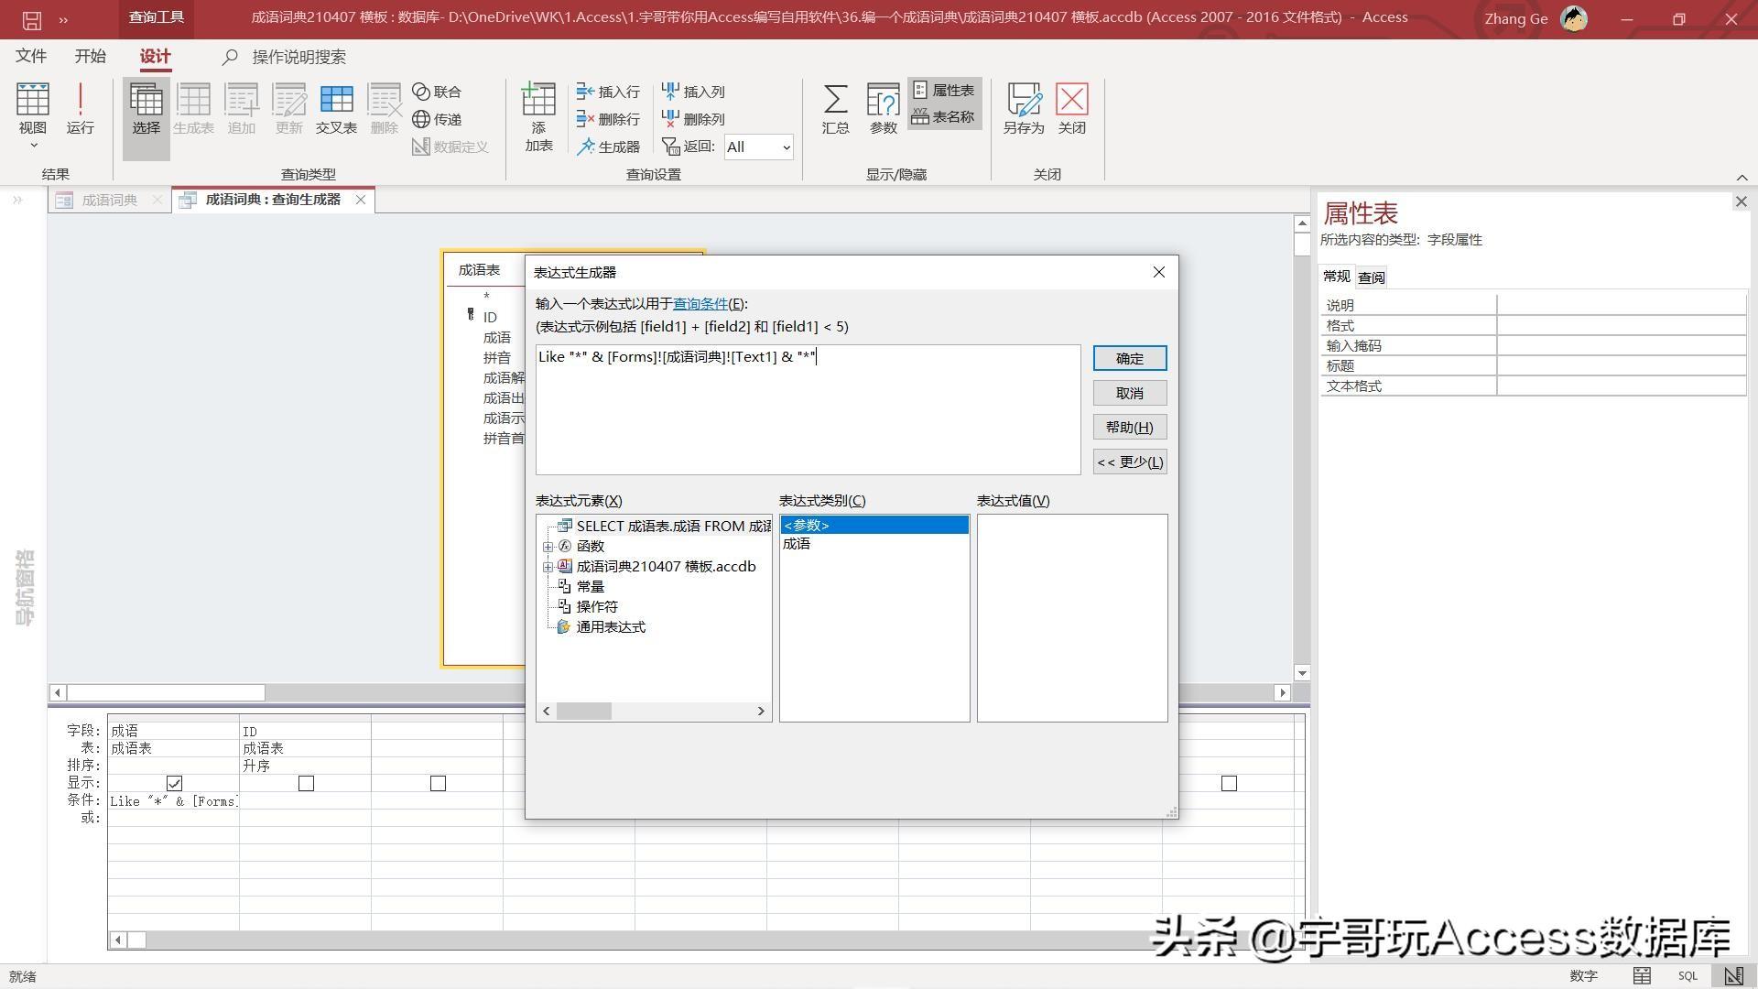This screenshot has width=1758, height=989.
Task: Open the 文件 menu tab
Action: (31, 57)
